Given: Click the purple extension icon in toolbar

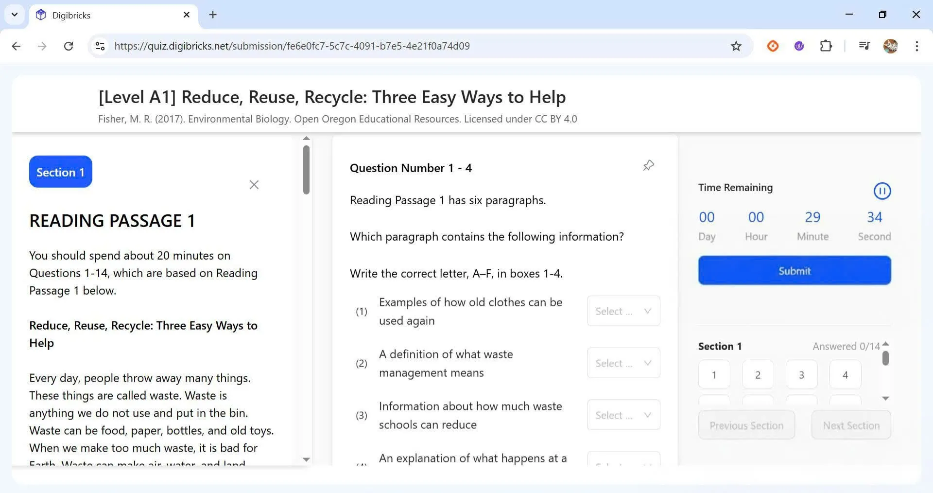Looking at the screenshot, I should click(x=799, y=46).
